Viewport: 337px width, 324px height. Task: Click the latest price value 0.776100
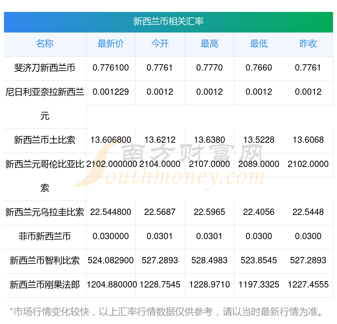pos(111,68)
